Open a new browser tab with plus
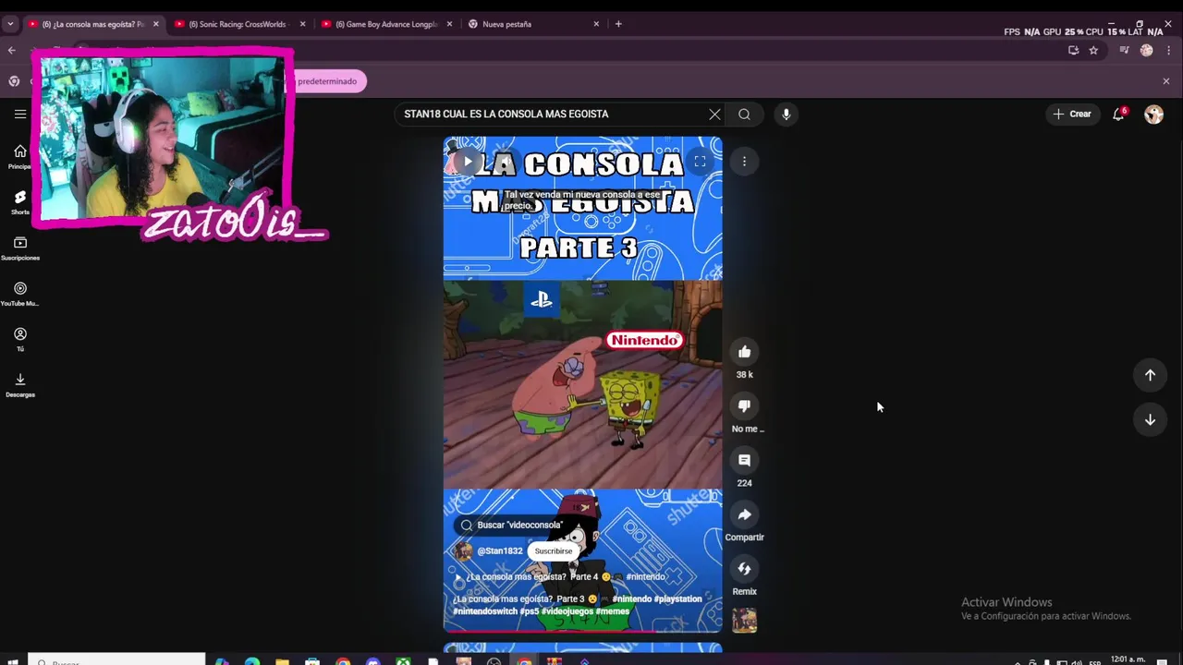Viewport: 1183px width, 665px height. (x=618, y=24)
